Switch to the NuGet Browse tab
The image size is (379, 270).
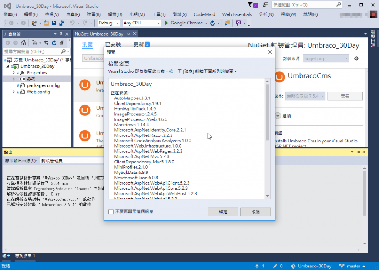(87, 44)
